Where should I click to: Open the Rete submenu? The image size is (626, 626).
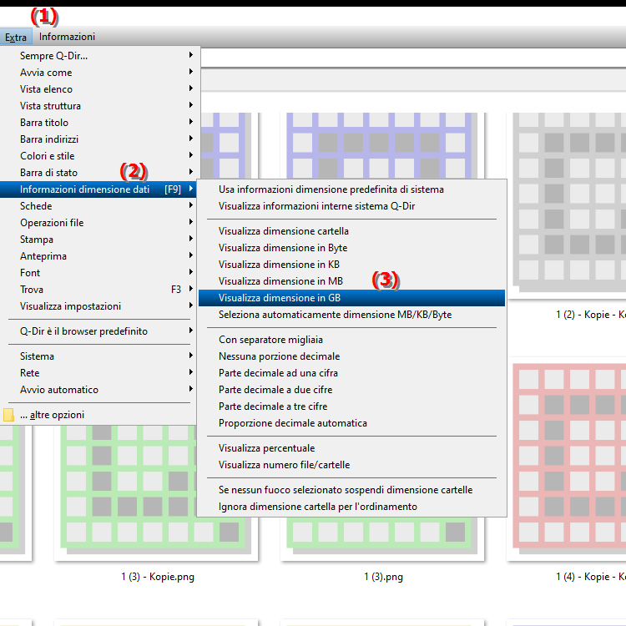(98, 373)
